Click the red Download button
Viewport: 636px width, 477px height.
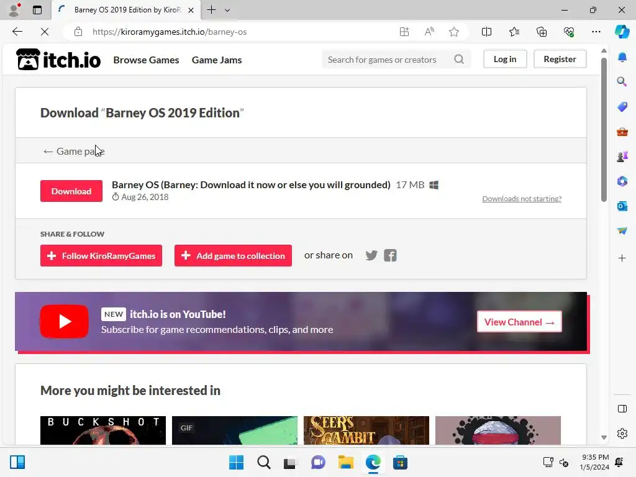point(71,191)
